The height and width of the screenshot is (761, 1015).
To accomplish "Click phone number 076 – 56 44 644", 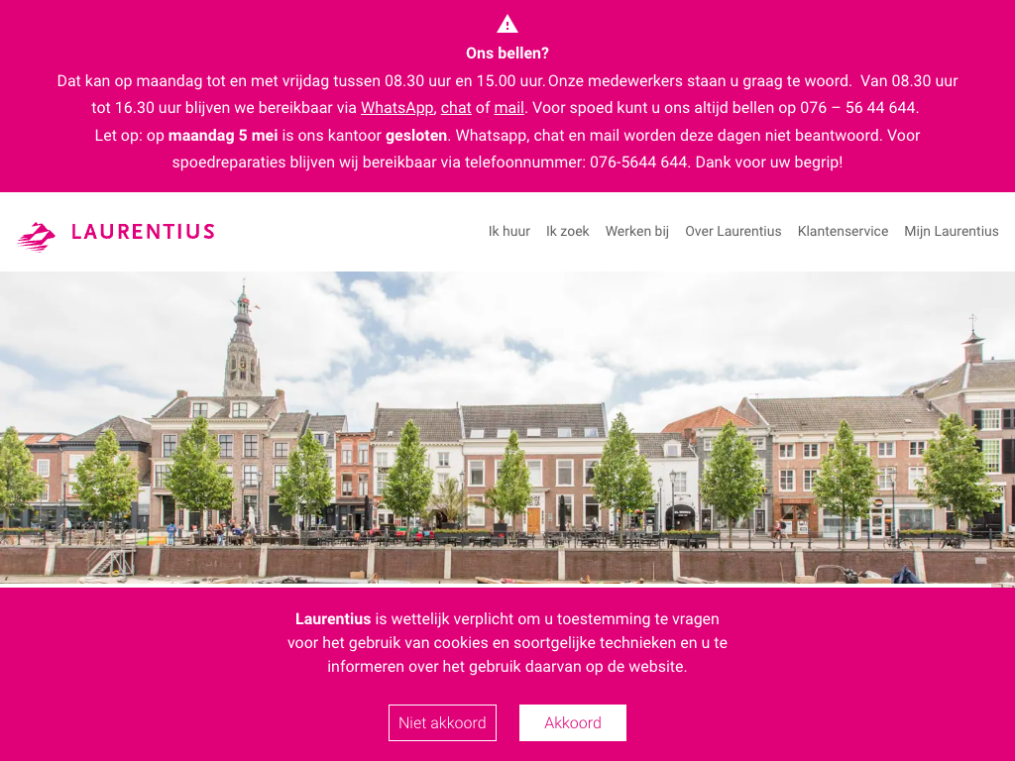I will click(x=857, y=107).
